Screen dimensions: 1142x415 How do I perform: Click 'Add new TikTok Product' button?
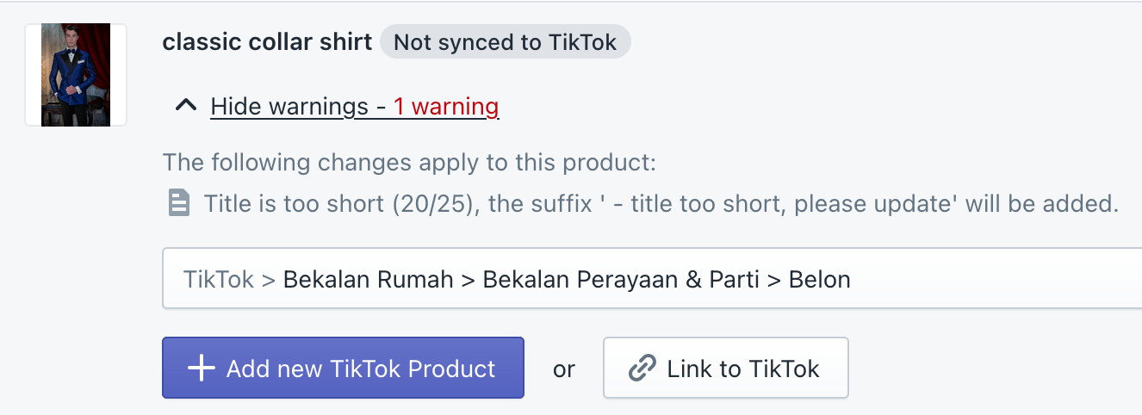tap(343, 368)
